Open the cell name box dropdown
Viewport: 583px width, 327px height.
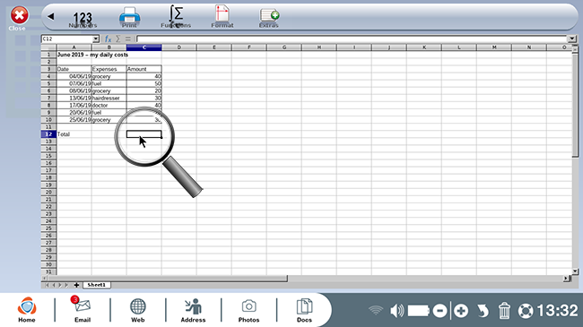(96, 39)
